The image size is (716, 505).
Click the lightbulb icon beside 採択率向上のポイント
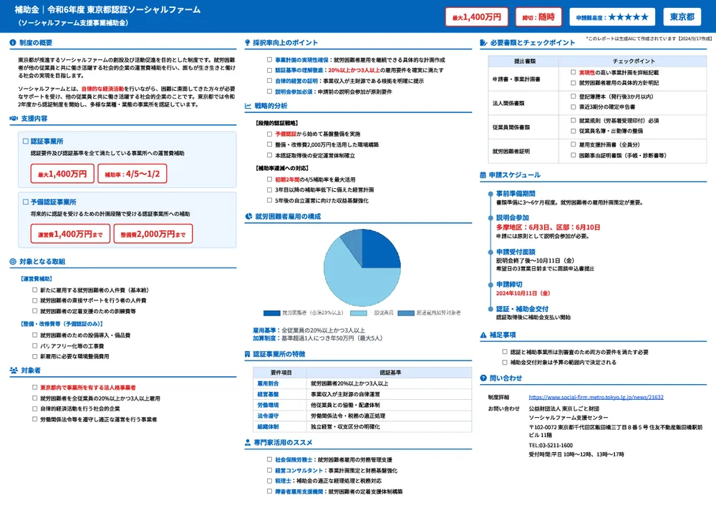click(x=248, y=43)
